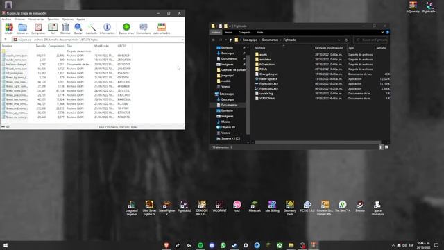Open Brave browser from the taskbar
Screen dimensions: 444x250
tap(166, 245)
